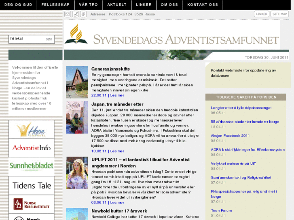Click the 01.04.11 date in sidebar

218,216
